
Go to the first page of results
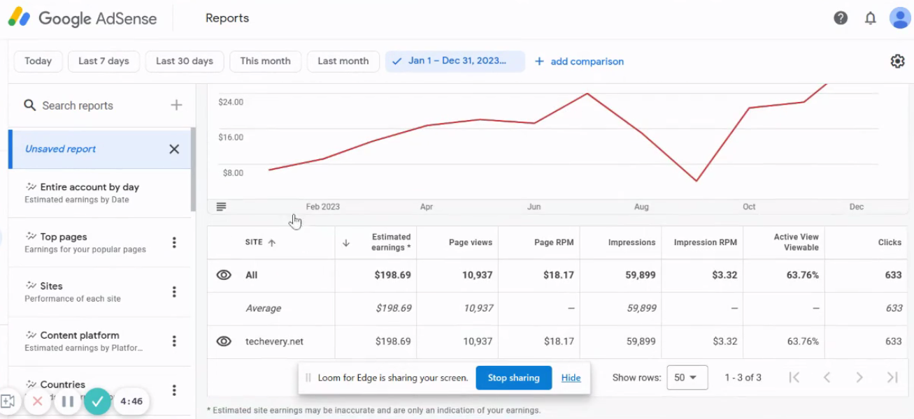pyautogui.click(x=794, y=377)
